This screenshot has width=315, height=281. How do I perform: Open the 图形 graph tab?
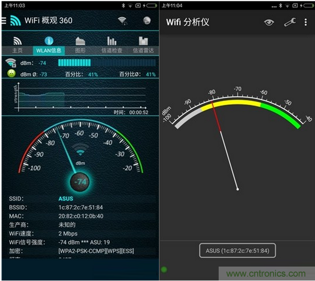pos(80,45)
